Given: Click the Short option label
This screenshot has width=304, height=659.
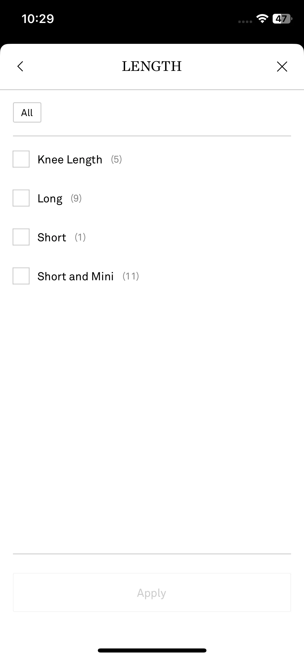Looking at the screenshot, I should tap(52, 237).
